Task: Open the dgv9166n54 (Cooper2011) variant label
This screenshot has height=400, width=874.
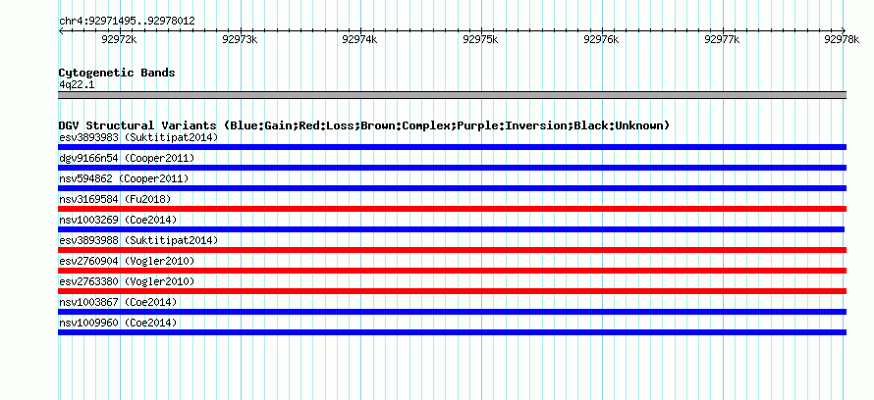Action: (x=127, y=158)
